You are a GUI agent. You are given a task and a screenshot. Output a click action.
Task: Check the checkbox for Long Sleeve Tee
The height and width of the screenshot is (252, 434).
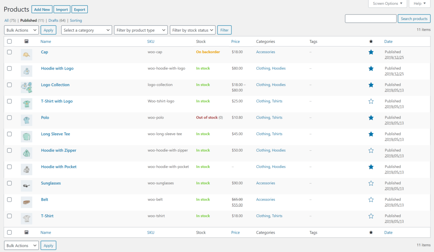(x=9, y=134)
